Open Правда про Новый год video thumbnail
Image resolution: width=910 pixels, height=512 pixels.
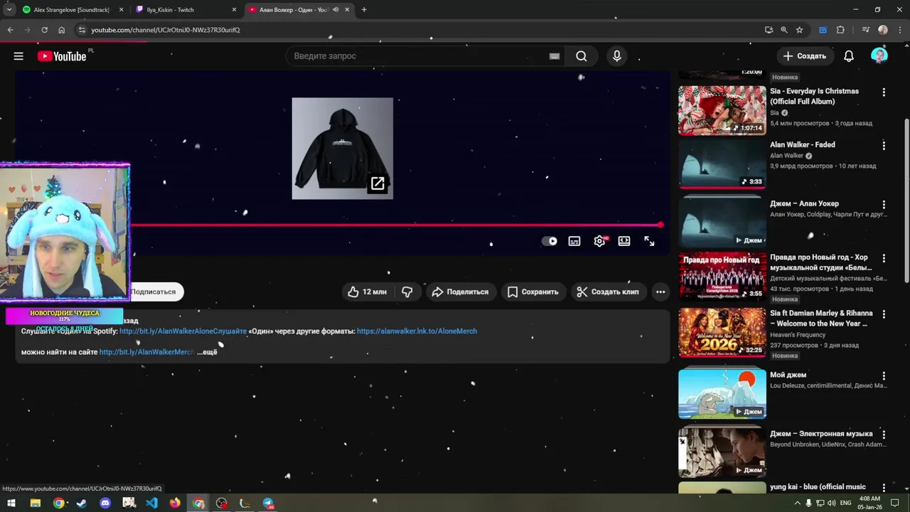pos(722,277)
